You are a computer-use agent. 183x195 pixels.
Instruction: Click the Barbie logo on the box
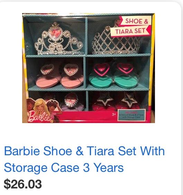coord(39,116)
